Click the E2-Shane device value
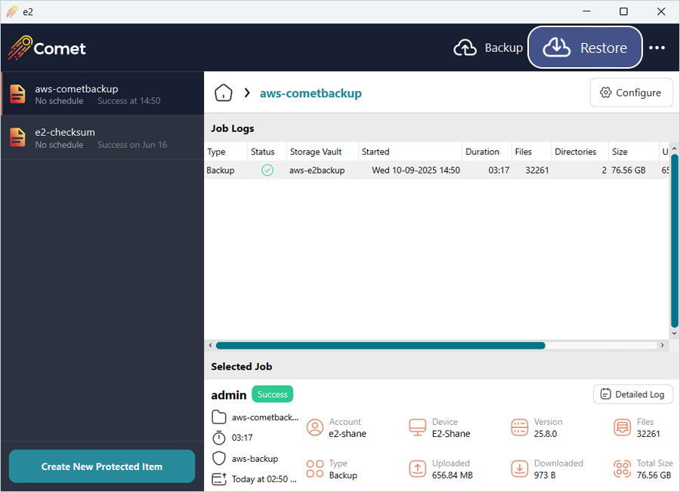 point(451,434)
